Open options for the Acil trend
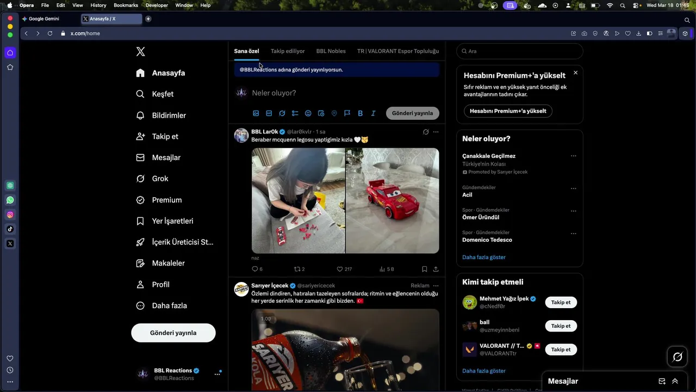696x392 pixels. (573, 188)
